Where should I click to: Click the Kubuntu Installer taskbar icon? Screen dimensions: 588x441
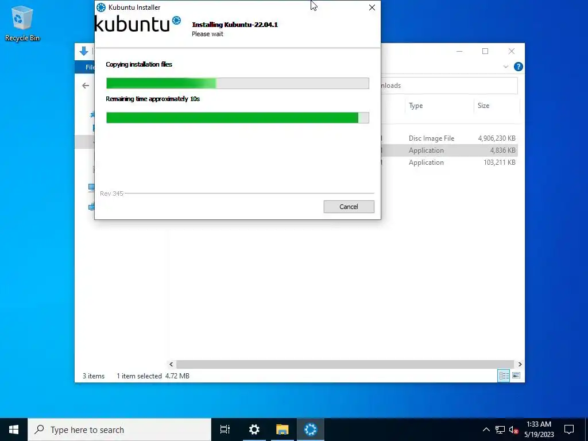311,430
